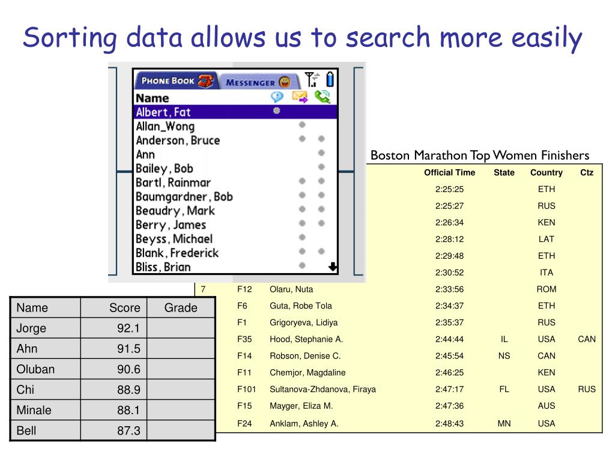Select contact Bartl, Rainmar
The height and width of the screenshot is (461, 615).
tap(235, 182)
